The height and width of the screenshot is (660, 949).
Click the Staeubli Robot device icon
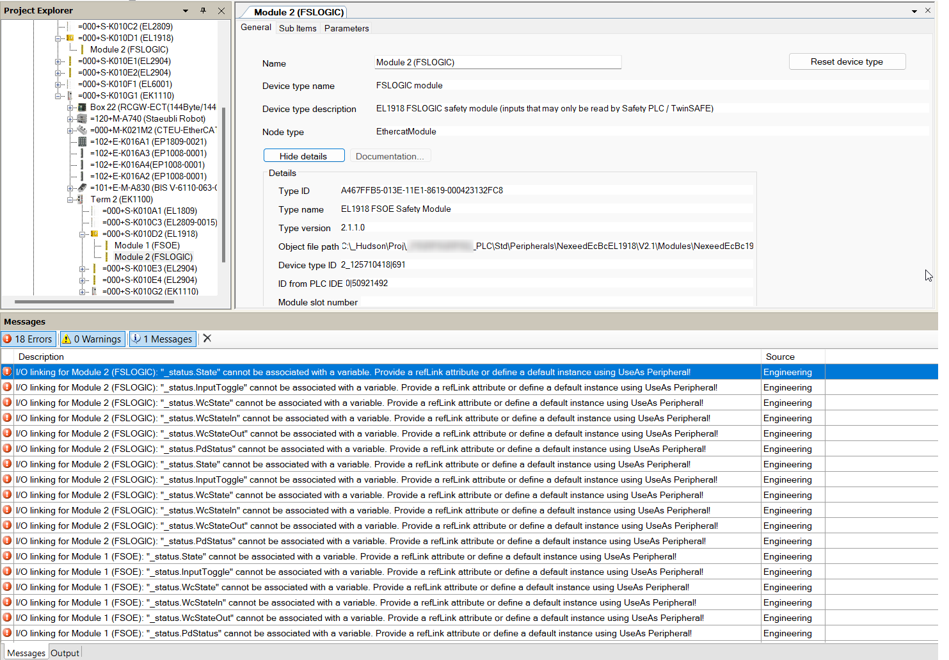pos(82,118)
